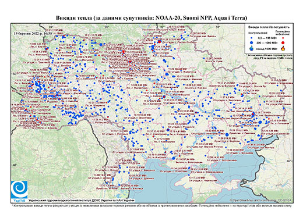The height and width of the screenshot is (214, 303).
Task: Click the large blue marker near Kherson coast
Action: (x=174, y=158)
